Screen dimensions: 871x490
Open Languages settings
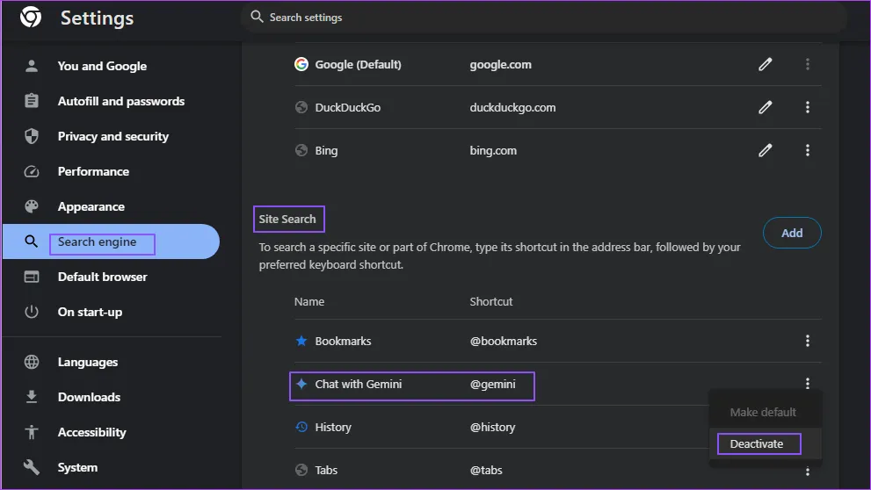pyautogui.click(x=88, y=363)
